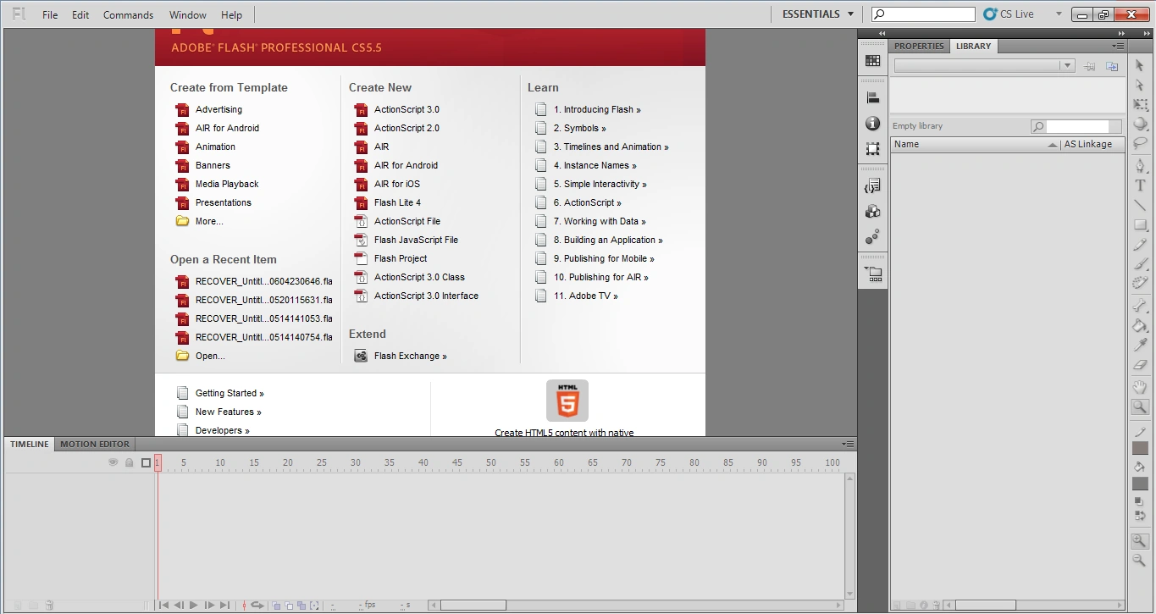Screen dimensions: 1156x614
Task: Select the Lasso tool
Action: tap(1140, 143)
